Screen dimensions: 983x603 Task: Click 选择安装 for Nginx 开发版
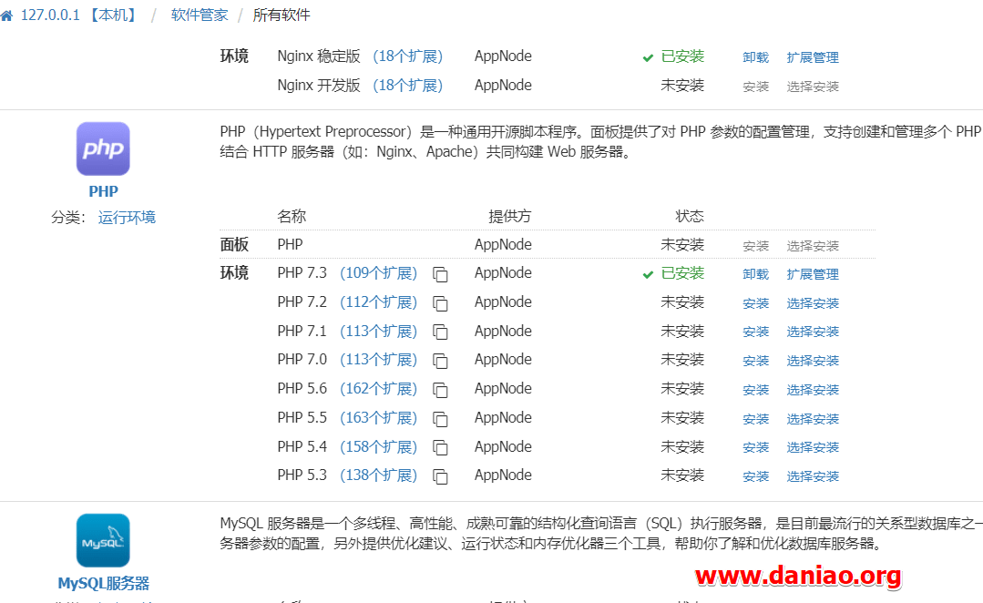point(813,87)
